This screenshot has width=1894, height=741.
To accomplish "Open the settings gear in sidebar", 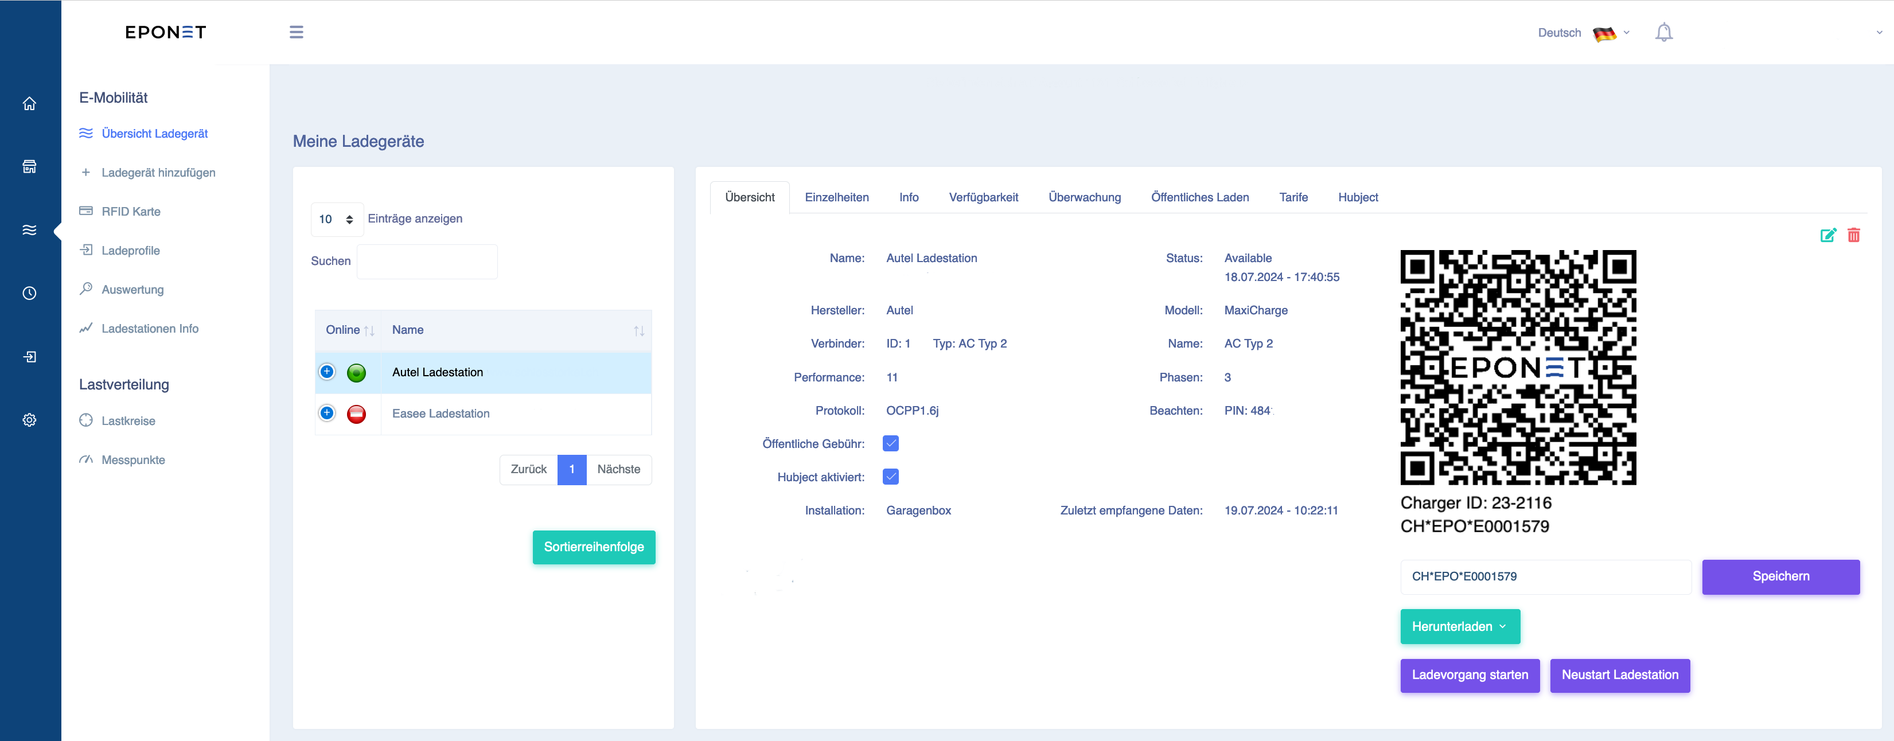I will (x=29, y=420).
